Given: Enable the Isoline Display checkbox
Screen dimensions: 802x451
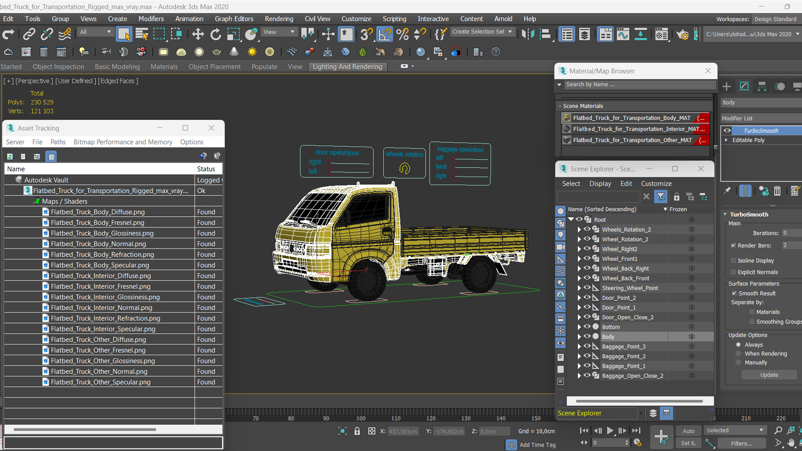Looking at the screenshot, I should [733, 261].
